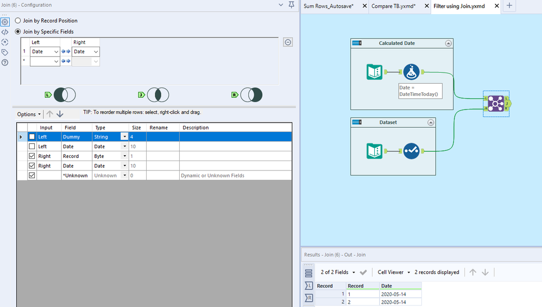Move selected field down arrow

[60, 114]
